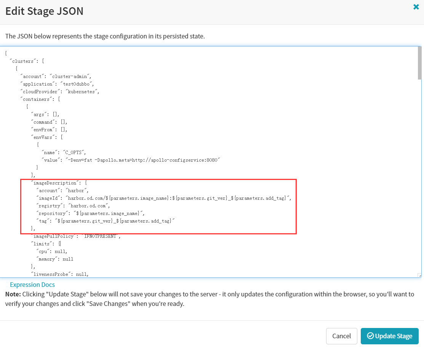Click the "args": [] line
Screen dimensions: 424x347
(x=45, y=115)
